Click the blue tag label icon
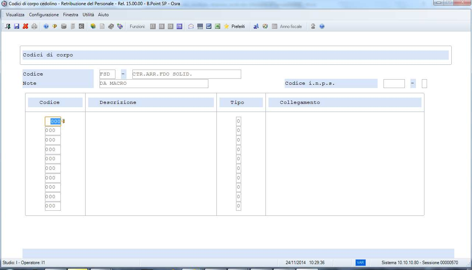 pyautogui.click(x=120, y=27)
